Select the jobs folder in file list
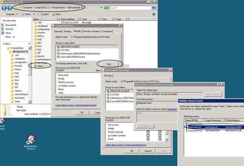The height and width of the screenshot is (166, 244). pyautogui.click(x=38, y=43)
